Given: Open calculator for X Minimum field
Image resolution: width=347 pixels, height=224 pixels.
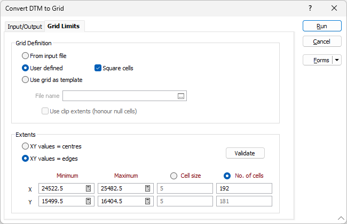Looking at the screenshot, I should pos(89,188).
